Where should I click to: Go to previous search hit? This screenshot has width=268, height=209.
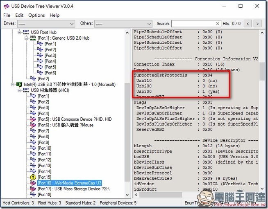[x=248, y=24]
